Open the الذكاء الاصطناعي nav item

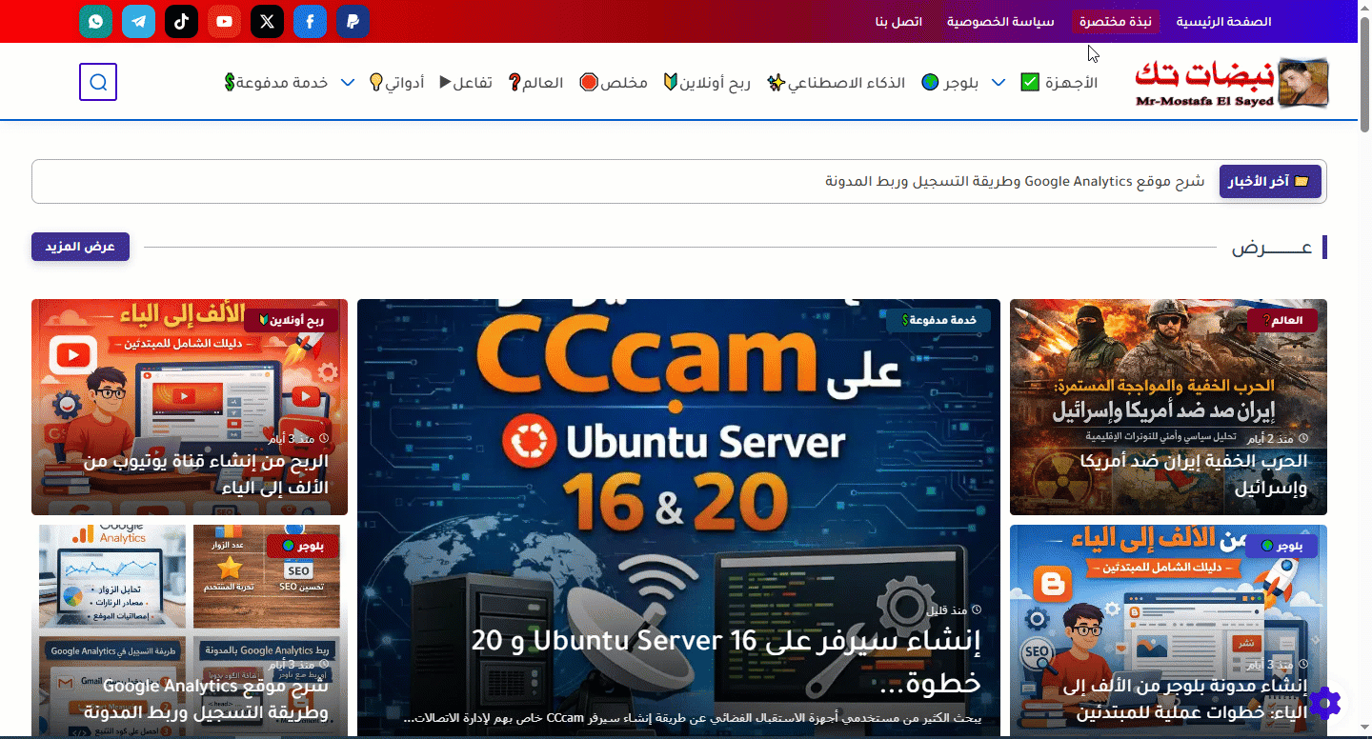pyautogui.click(x=837, y=83)
